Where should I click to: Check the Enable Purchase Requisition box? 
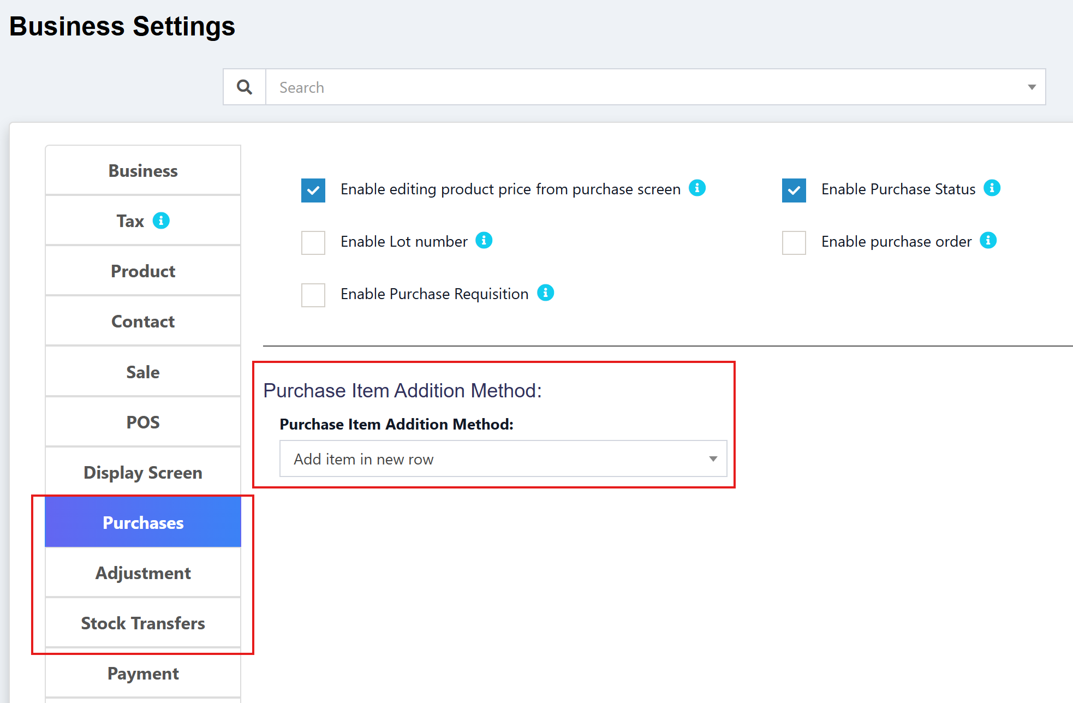click(x=313, y=295)
